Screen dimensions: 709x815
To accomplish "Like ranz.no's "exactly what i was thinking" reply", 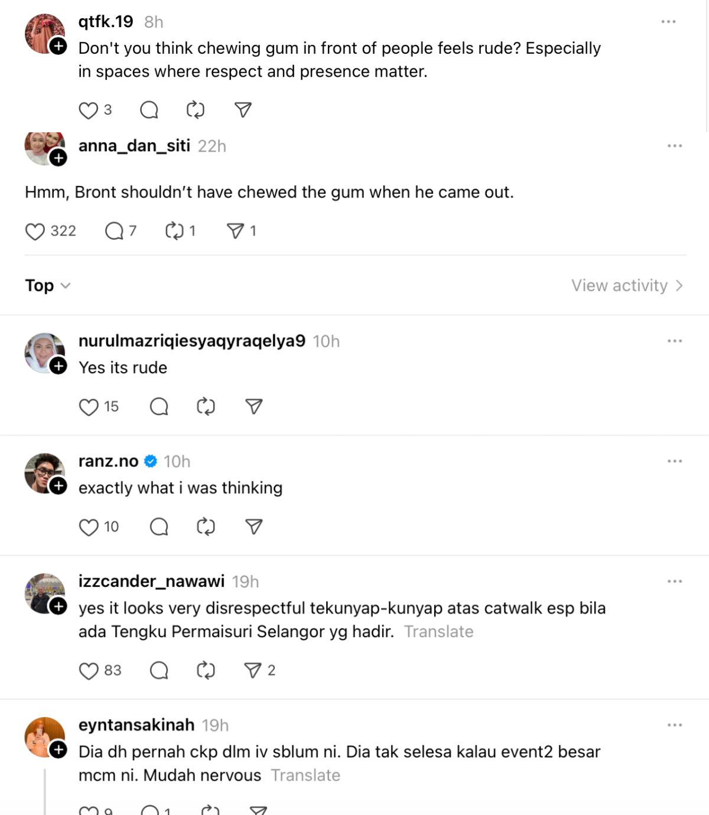I will (89, 527).
